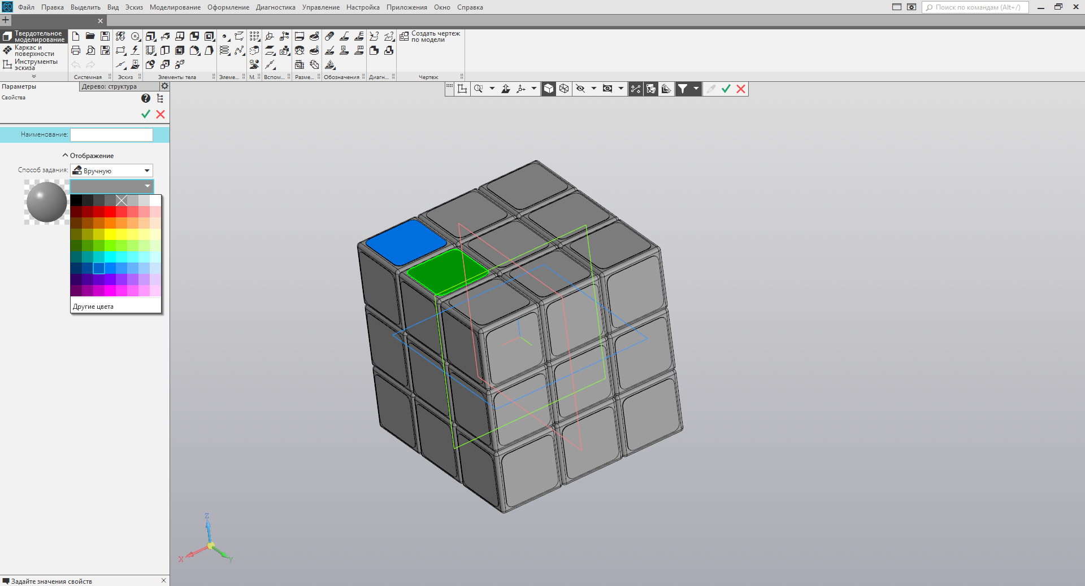Viewport: 1085px width, 586px height.
Task: Select the Каркас и поверхности toolset
Action: coord(34,51)
